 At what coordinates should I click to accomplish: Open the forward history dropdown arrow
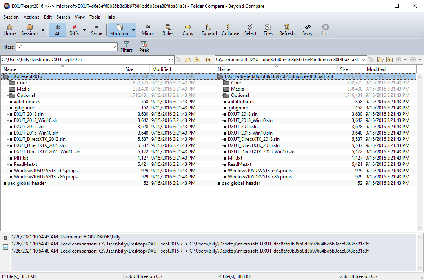(420, 60)
